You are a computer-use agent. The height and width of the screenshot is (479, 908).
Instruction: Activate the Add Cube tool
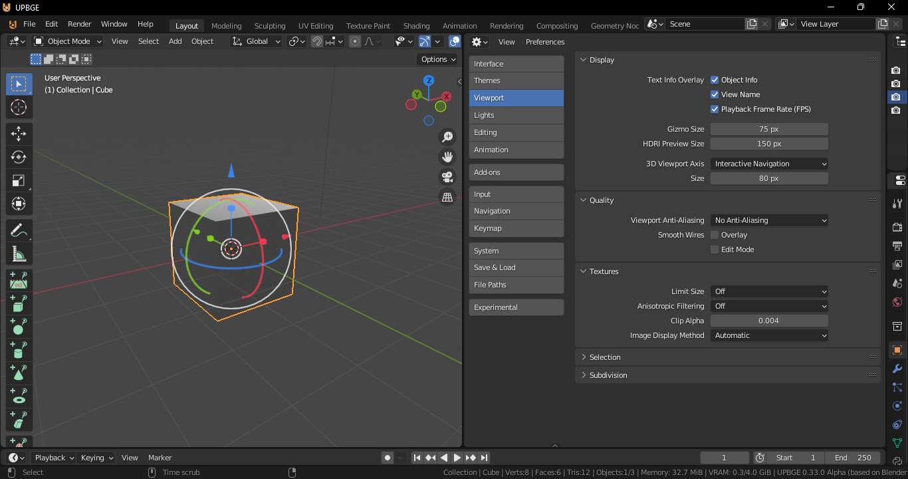pyautogui.click(x=19, y=303)
